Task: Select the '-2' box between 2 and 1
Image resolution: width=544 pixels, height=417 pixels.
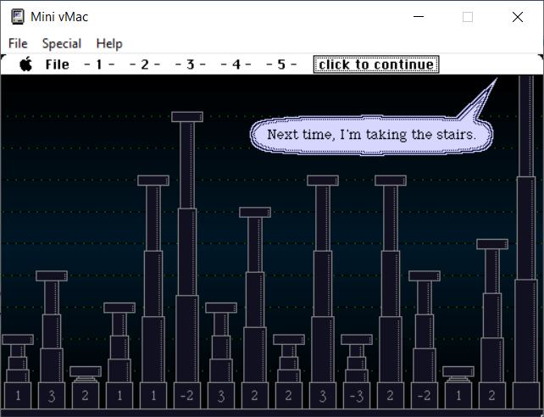Action: (425, 396)
